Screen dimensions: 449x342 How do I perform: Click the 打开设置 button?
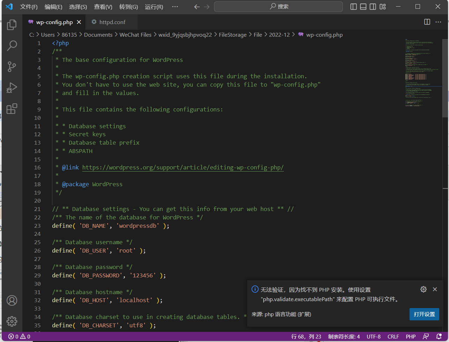coord(424,314)
